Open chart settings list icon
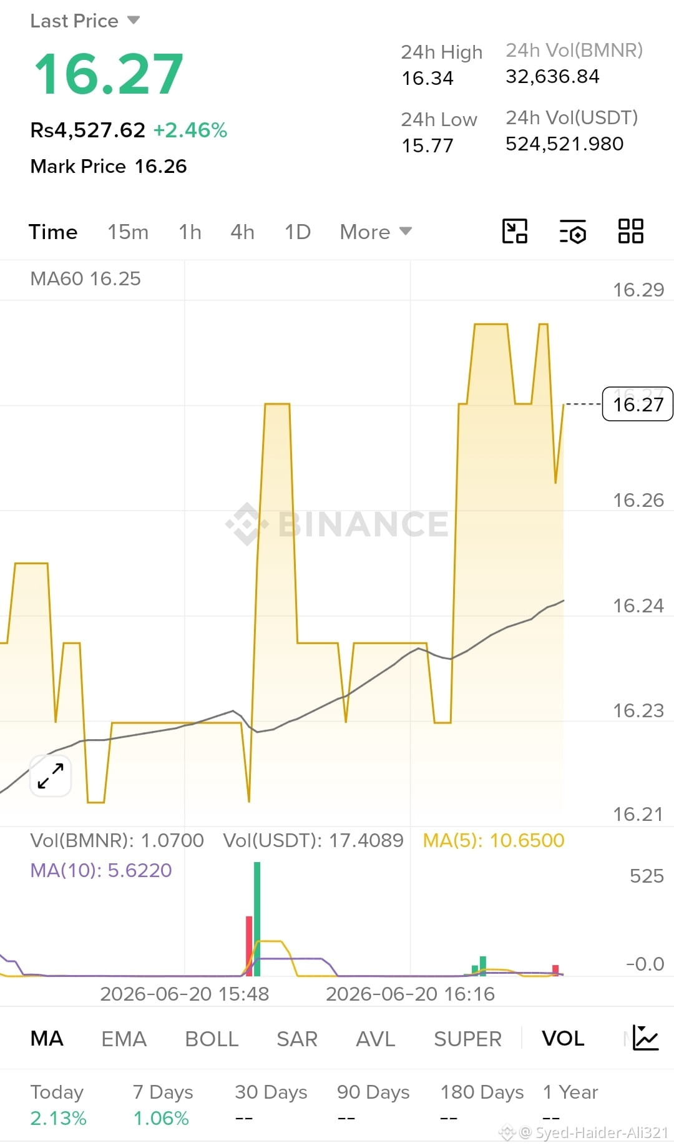 tap(572, 231)
